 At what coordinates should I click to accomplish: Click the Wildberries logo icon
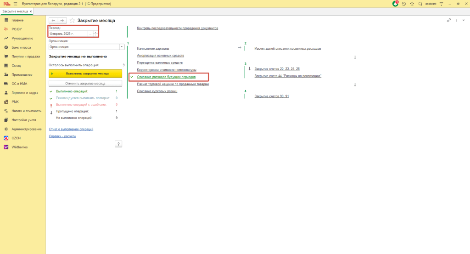pos(6,147)
